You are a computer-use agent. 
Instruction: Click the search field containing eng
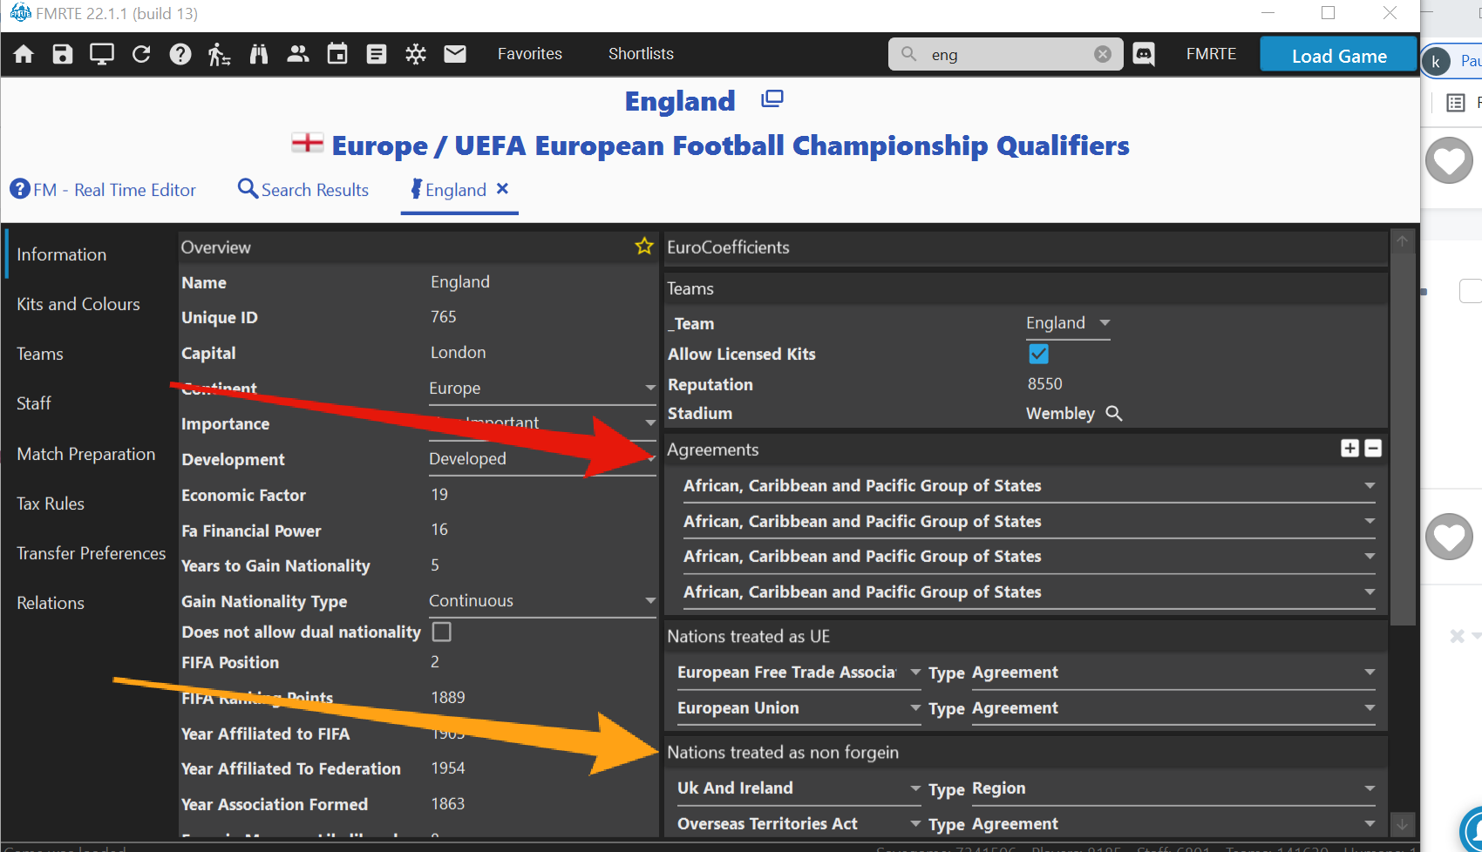click(x=1006, y=54)
